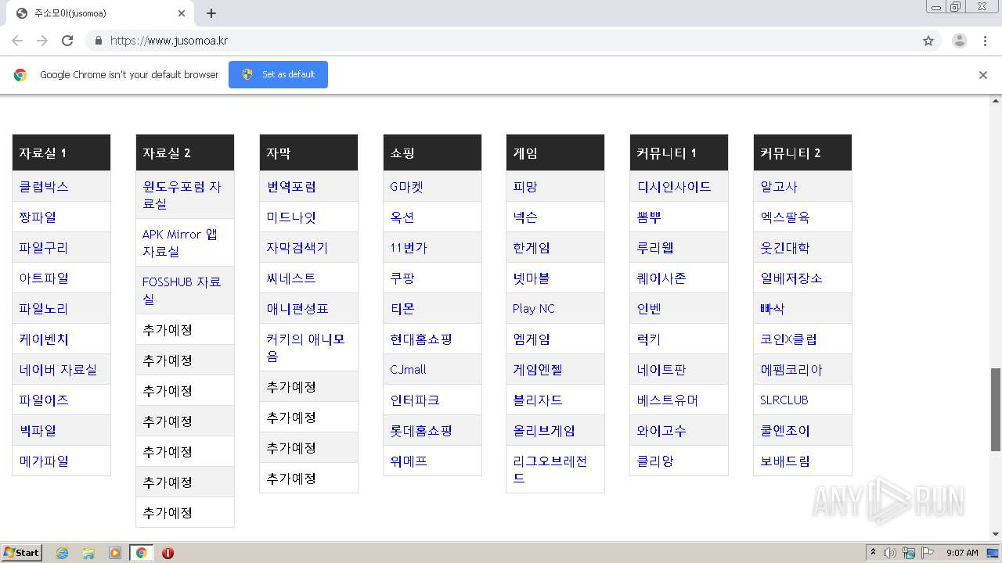Open the Chrome profile avatar menu
Image resolution: width=1002 pixels, height=563 pixels.
coord(959,41)
